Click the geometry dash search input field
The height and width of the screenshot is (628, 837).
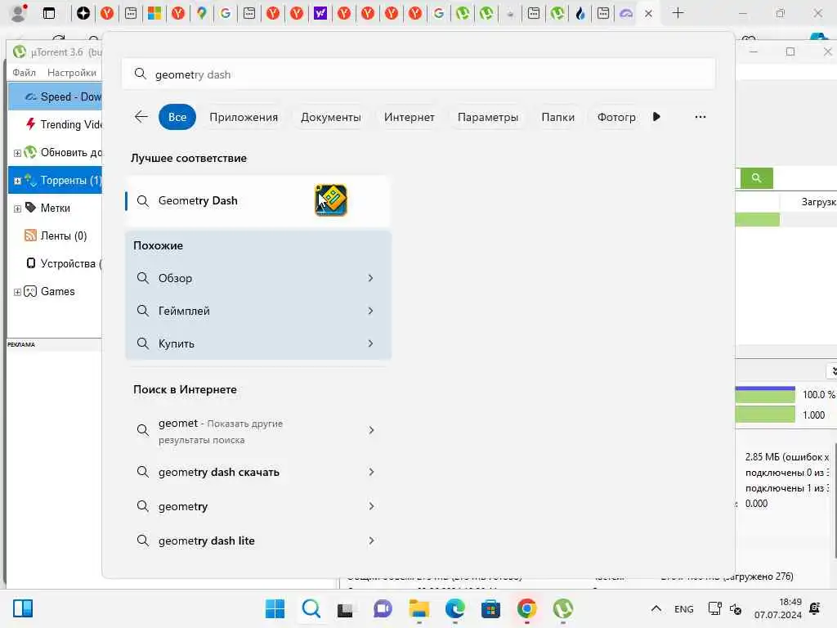[x=418, y=74]
